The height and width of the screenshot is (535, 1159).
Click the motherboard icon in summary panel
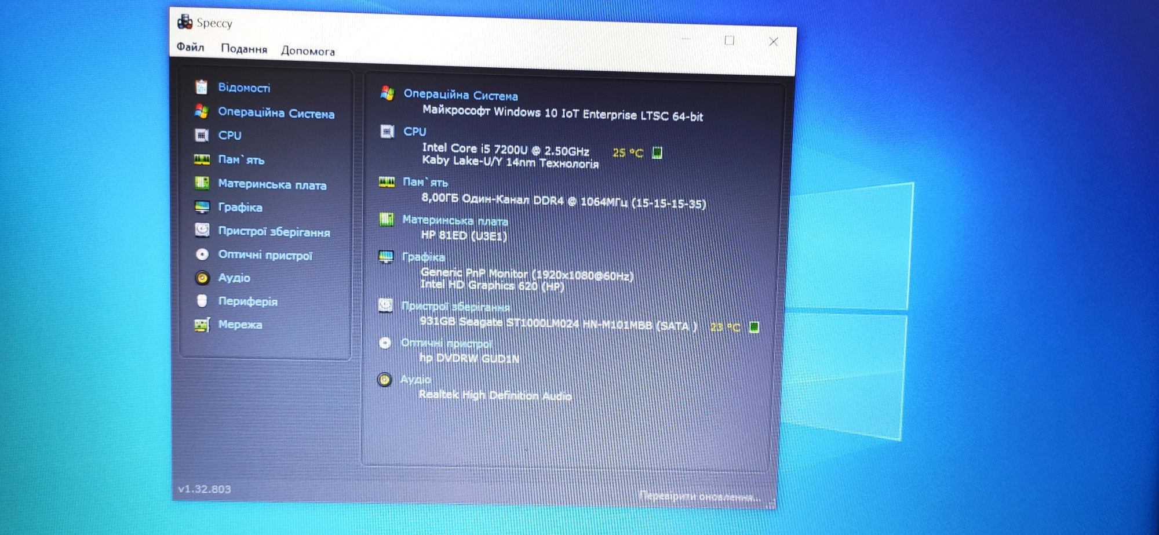click(386, 219)
